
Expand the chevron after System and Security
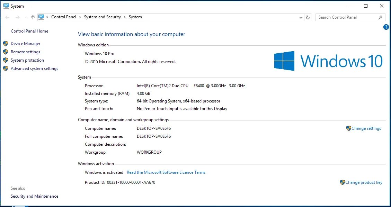click(125, 17)
